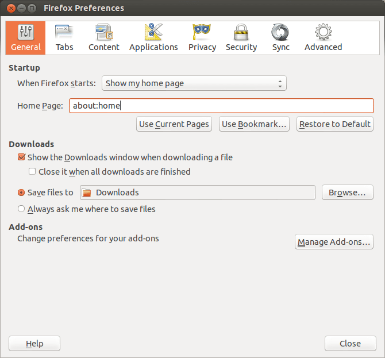Click the Add-ons section heading

point(25,227)
